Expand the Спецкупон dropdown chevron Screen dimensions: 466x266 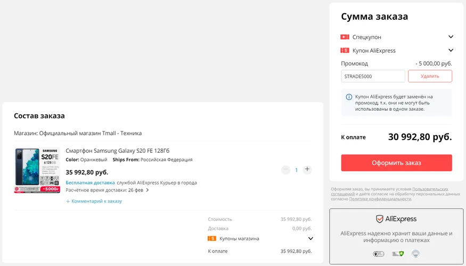coord(451,37)
